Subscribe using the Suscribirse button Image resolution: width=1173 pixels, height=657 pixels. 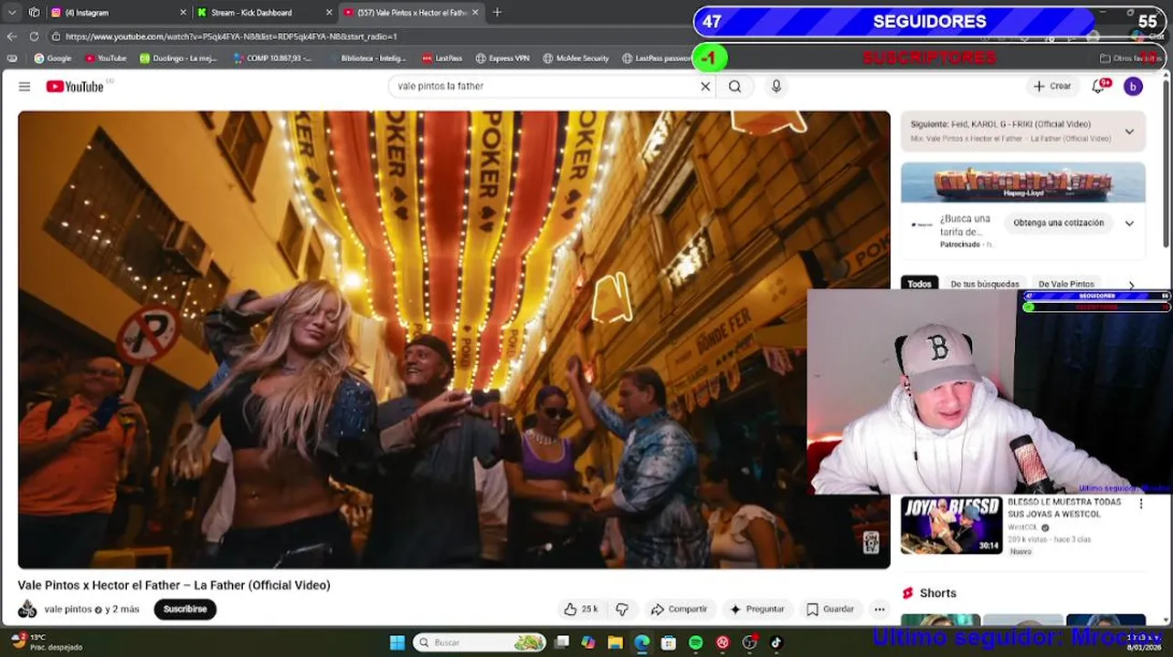pyautogui.click(x=185, y=610)
